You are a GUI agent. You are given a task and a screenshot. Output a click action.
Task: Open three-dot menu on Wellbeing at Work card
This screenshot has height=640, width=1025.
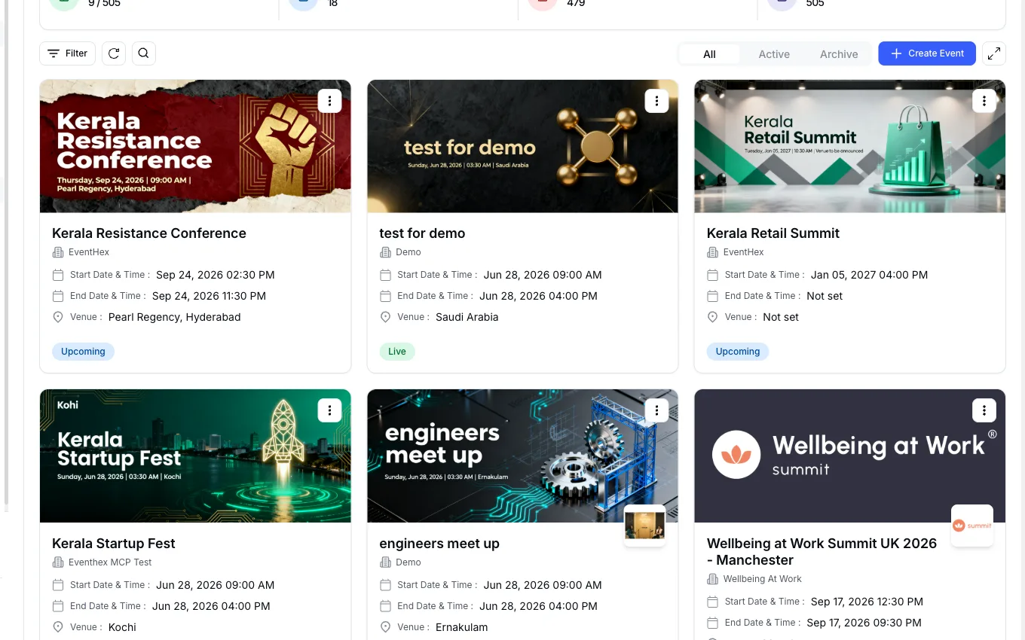click(x=984, y=410)
